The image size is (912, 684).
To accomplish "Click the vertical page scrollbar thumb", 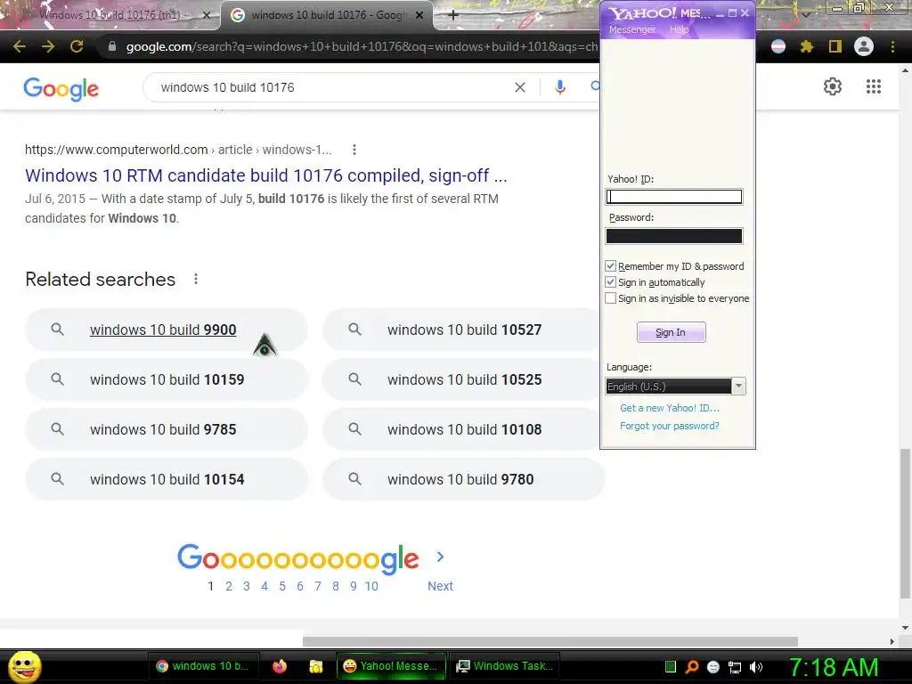I will [x=905, y=523].
